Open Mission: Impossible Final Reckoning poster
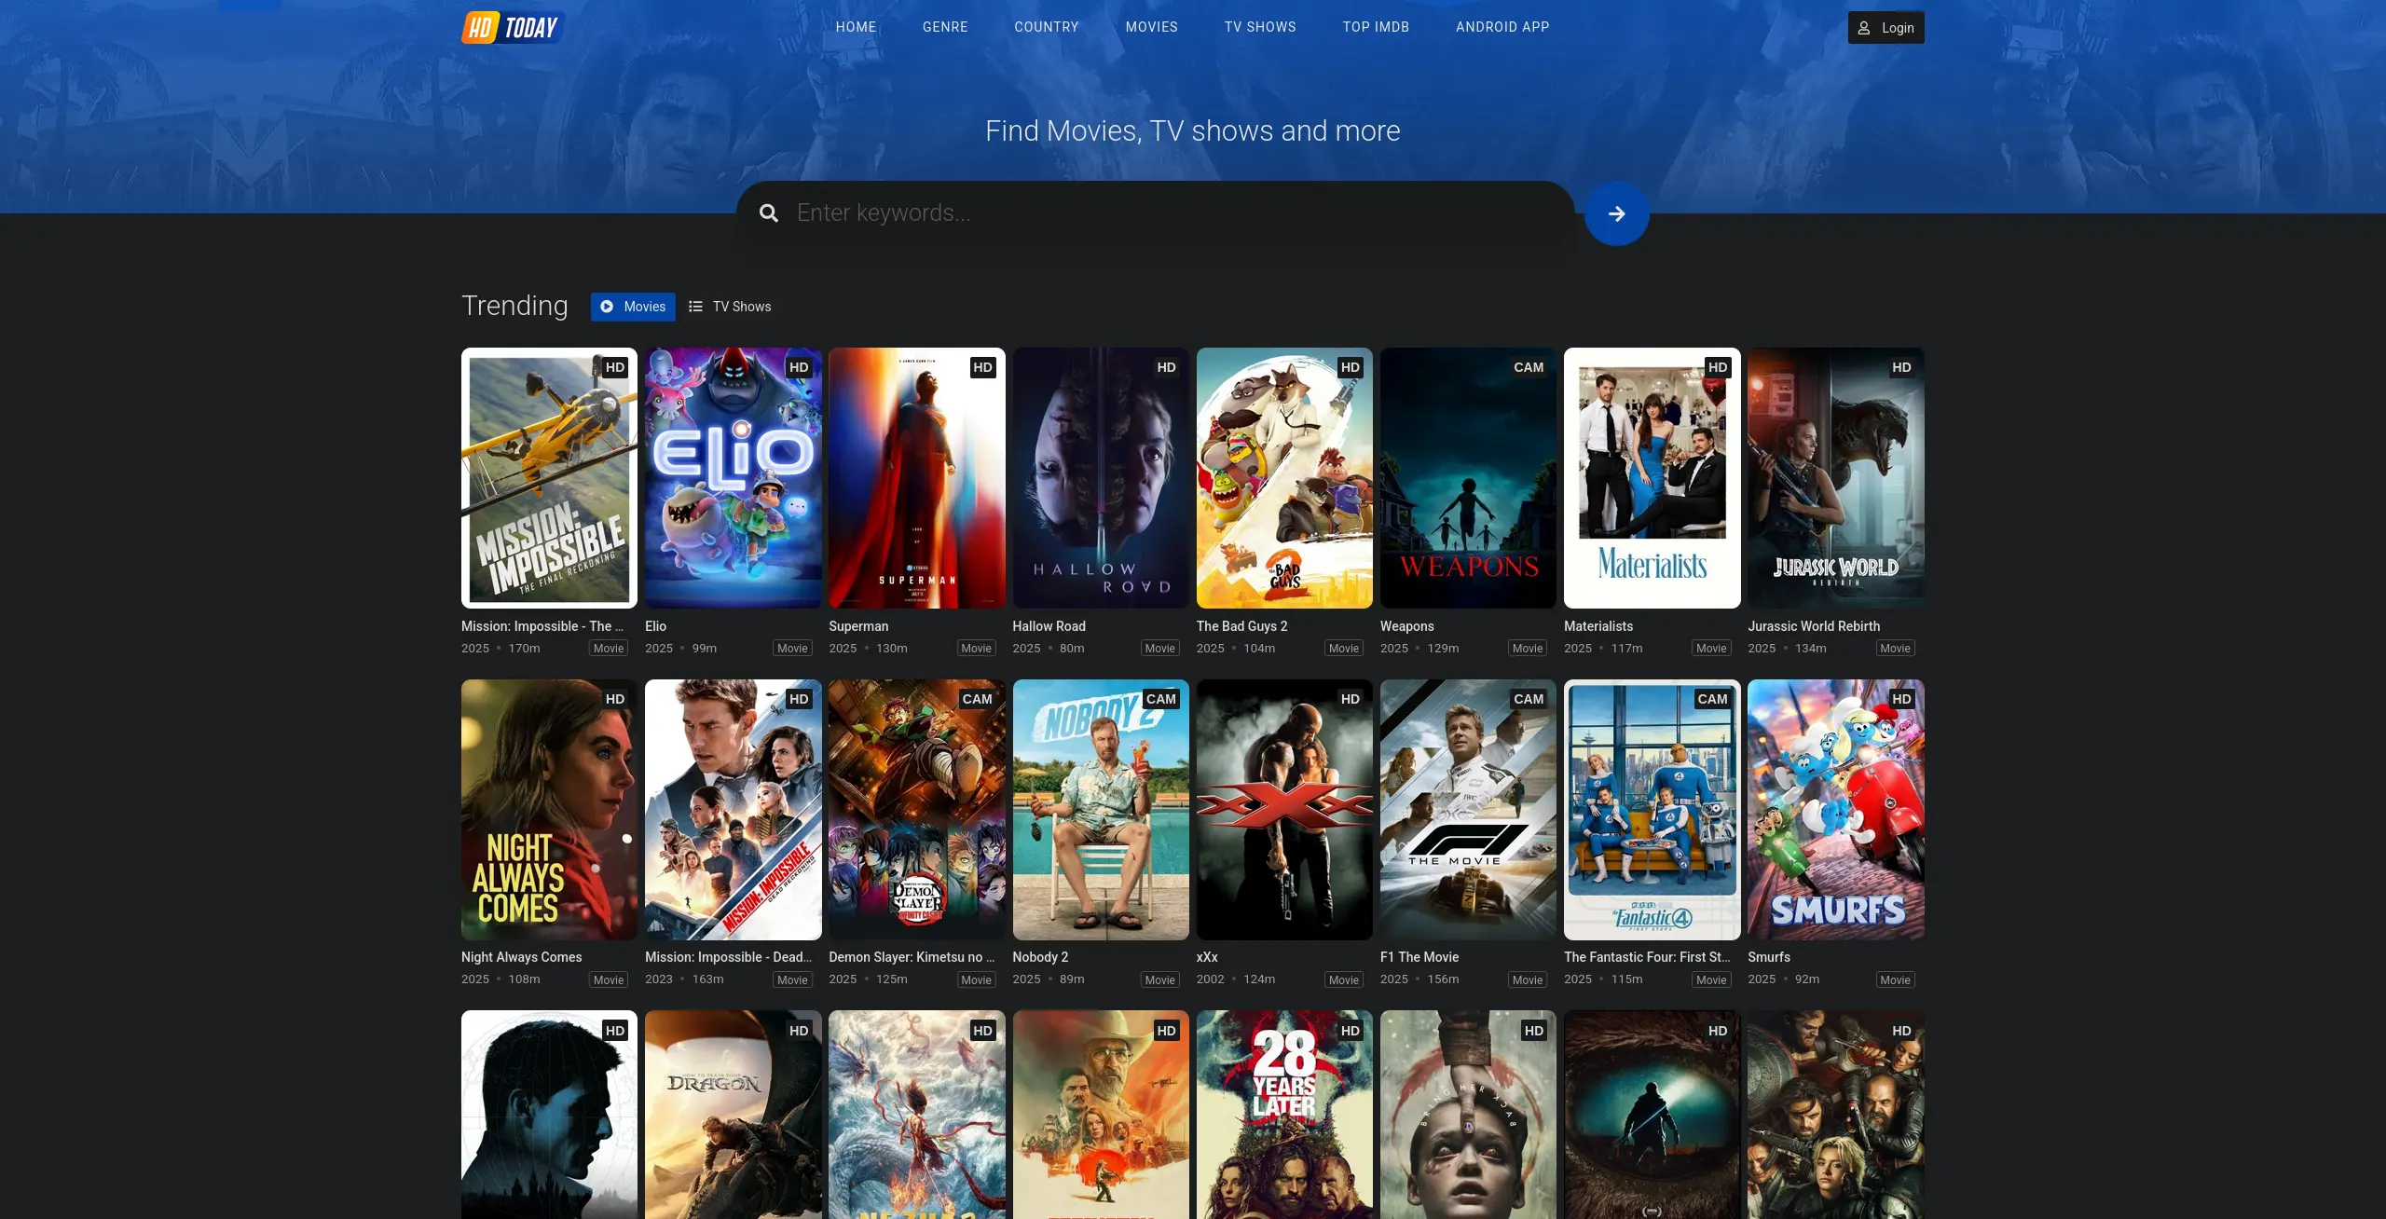 [549, 478]
